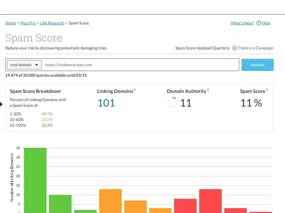Click the 24.2% orange percentage value
Image resolution: width=285 pixels, height=213 pixels.
pyautogui.click(x=47, y=120)
